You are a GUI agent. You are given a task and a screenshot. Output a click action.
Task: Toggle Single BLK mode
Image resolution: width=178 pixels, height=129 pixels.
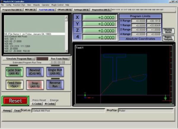tap(55, 72)
